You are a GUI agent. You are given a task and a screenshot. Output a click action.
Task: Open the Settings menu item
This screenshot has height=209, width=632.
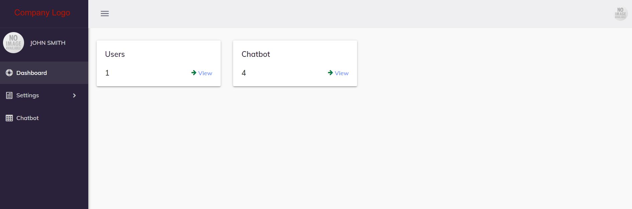click(44, 96)
